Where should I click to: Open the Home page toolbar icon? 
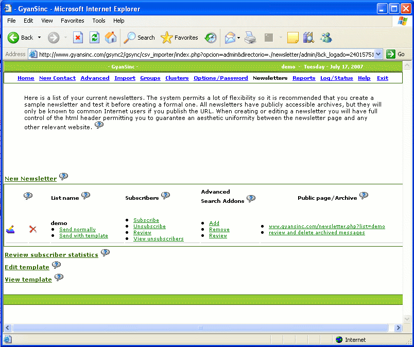[x=111, y=38]
